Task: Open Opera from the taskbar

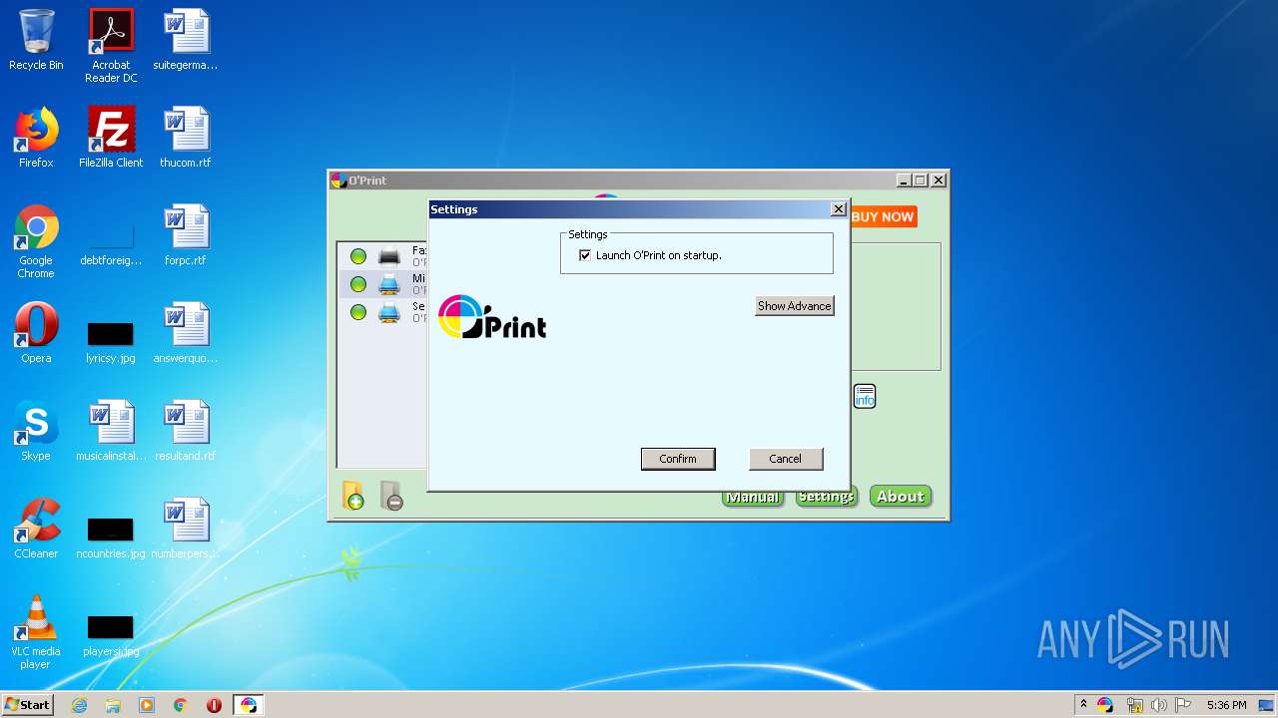Action: click(x=214, y=705)
